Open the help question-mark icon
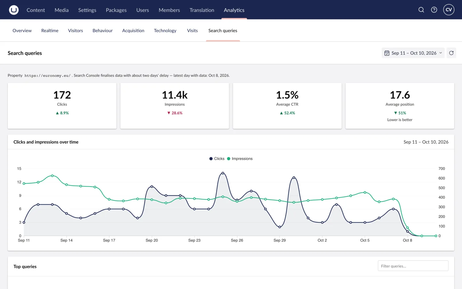 point(434,10)
